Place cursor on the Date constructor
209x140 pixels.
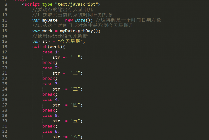[x=80, y=20]
